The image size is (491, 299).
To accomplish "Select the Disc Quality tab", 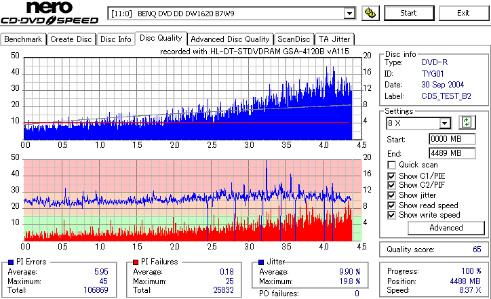I will click(161, 38).
